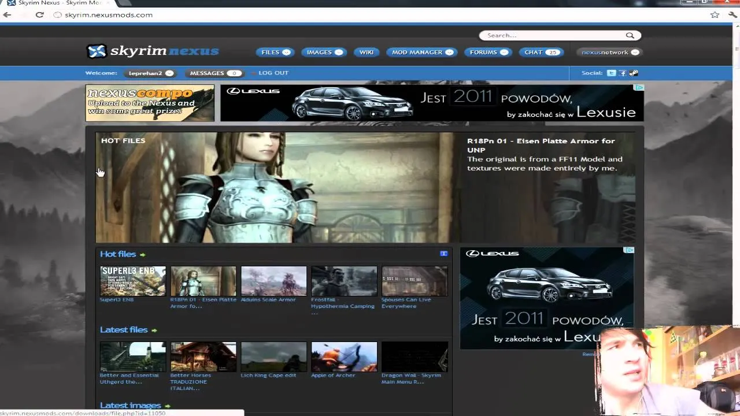Open Dragon Wall Skyrim Main Menu thumbnail
The image size is (740, 416).
point(415,356)
